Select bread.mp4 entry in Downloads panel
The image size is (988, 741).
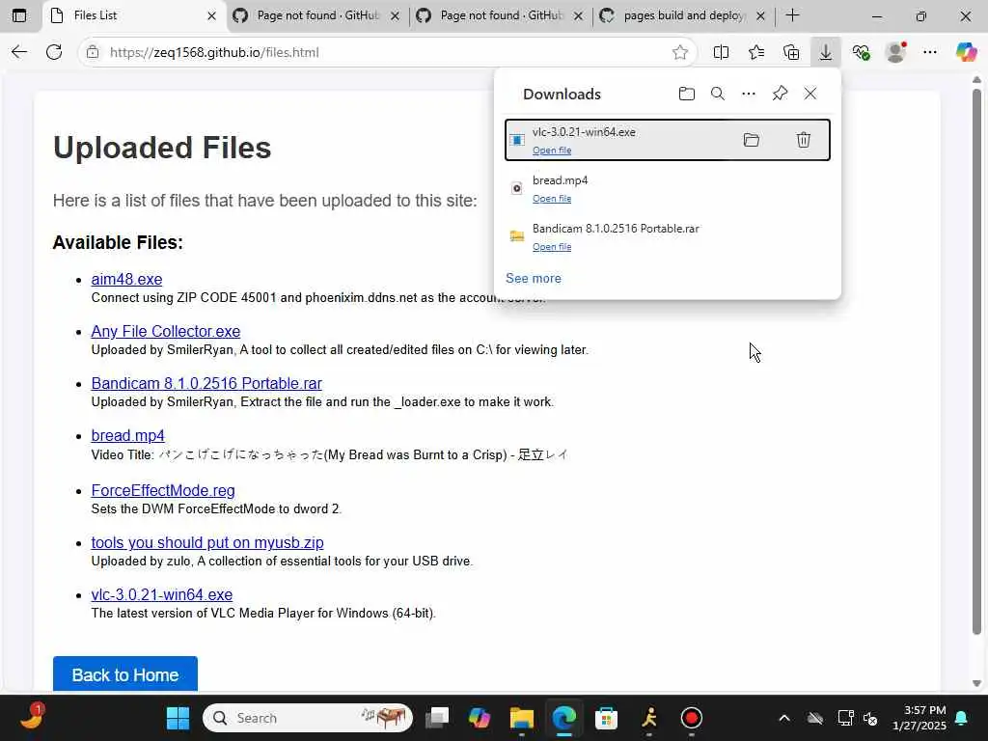(x=668, y=188)
